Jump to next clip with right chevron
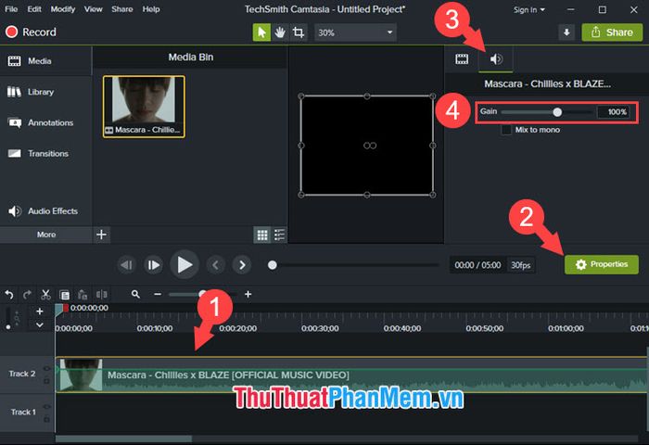This screenshot has height=445, width=649. (242, 265)
